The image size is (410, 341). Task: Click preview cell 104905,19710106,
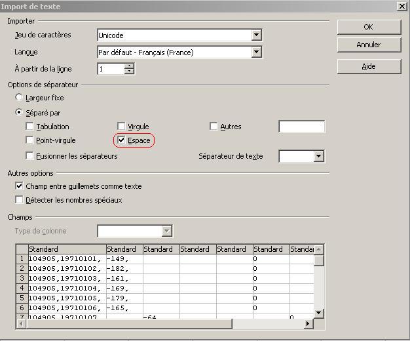tap(67, 308)
